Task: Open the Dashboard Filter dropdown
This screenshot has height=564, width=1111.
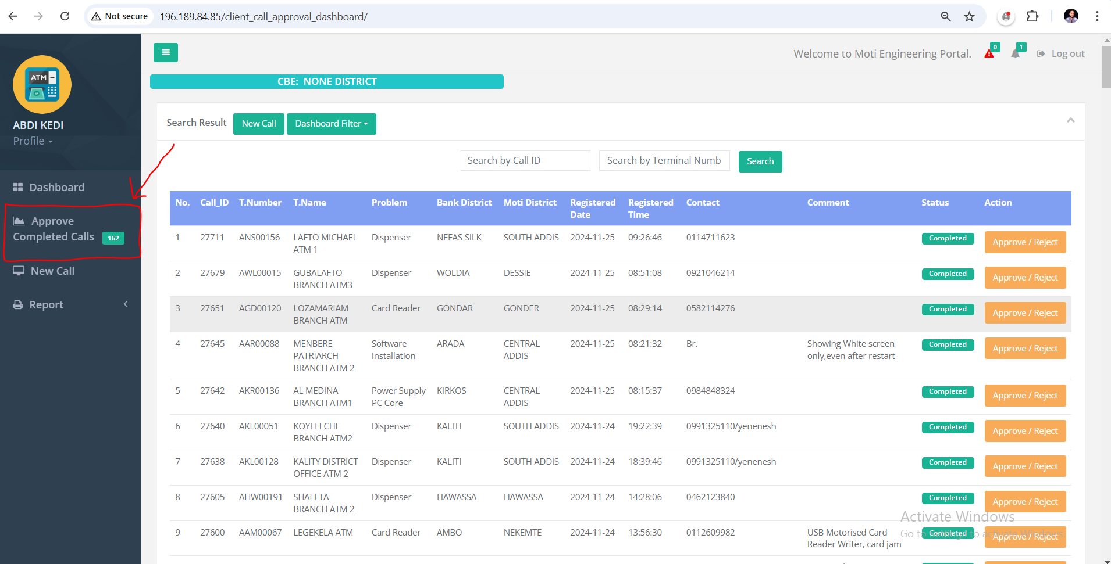Action: (331, 124)
